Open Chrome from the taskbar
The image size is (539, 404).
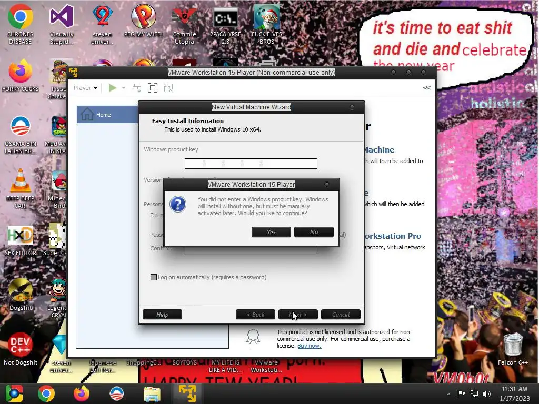coord(46,393)
